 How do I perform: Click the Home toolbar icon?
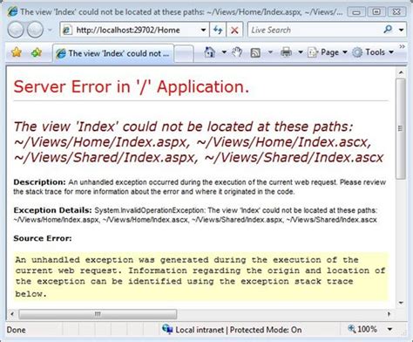210,52
